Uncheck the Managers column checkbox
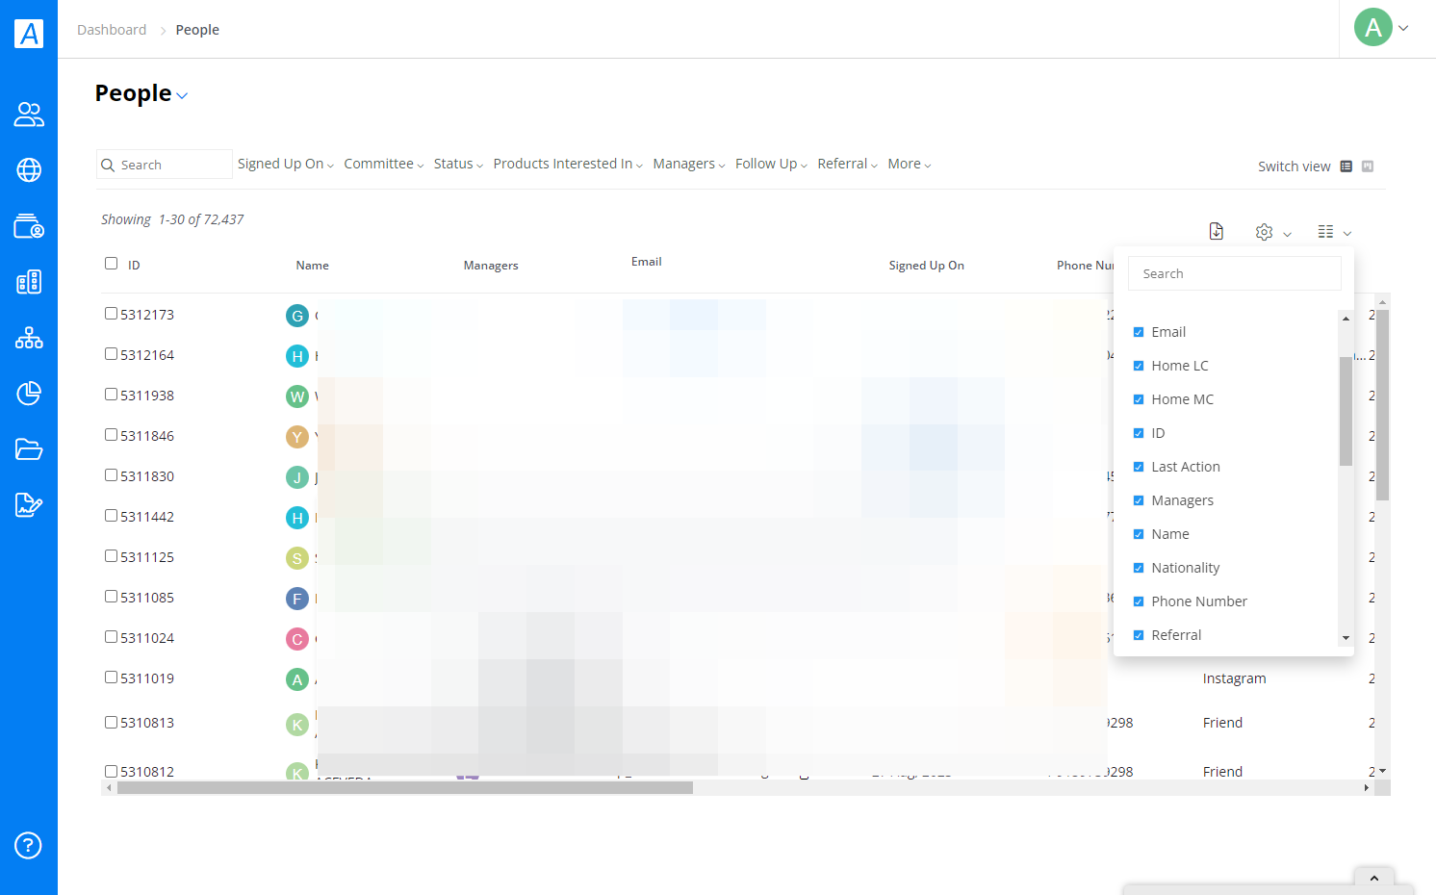This screenshot has width=1436, height=895. pos(1139,500)
